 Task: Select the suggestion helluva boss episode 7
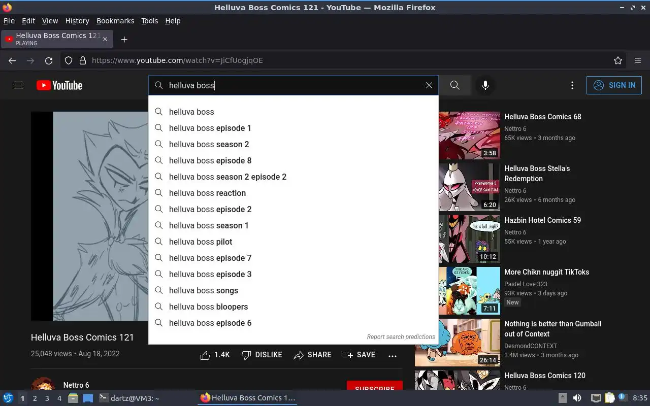[x=294, y=258]
